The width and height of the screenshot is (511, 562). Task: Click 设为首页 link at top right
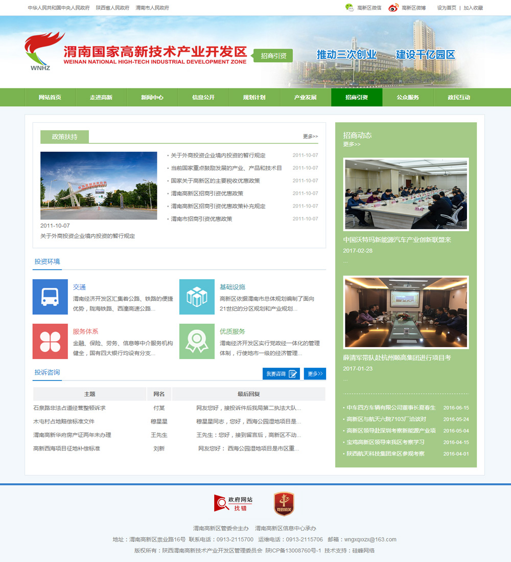pos(447,8)
